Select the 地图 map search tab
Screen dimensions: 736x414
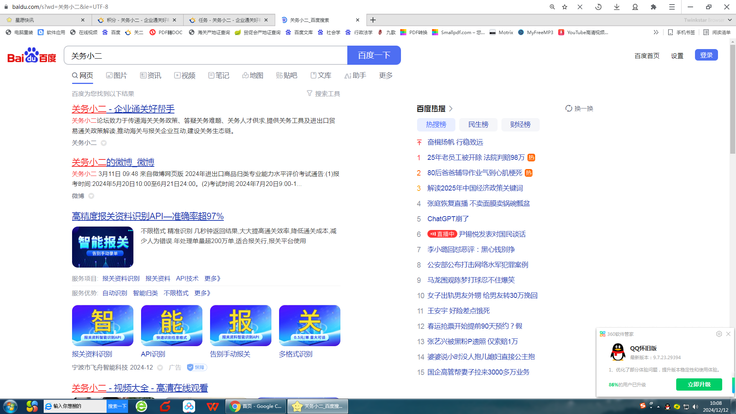[253, 76]
